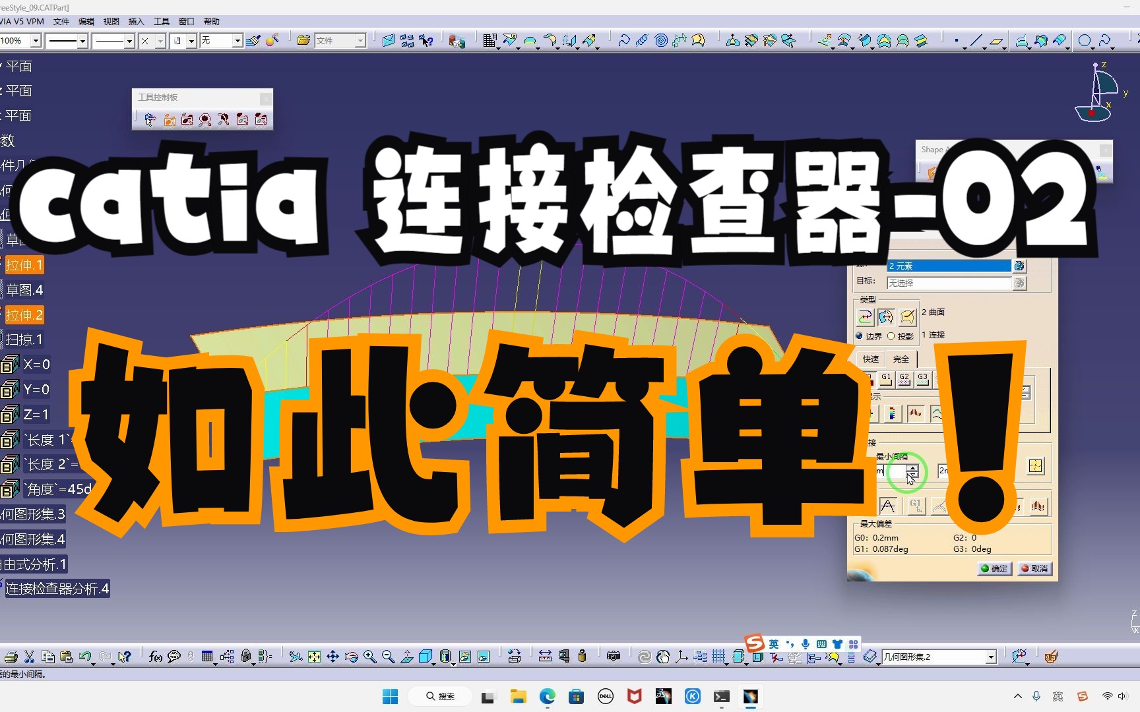Select the Zoom In tool on the bottom toolbar
The height and width of the screenshot is (712, 1140).
pos(368,657)
